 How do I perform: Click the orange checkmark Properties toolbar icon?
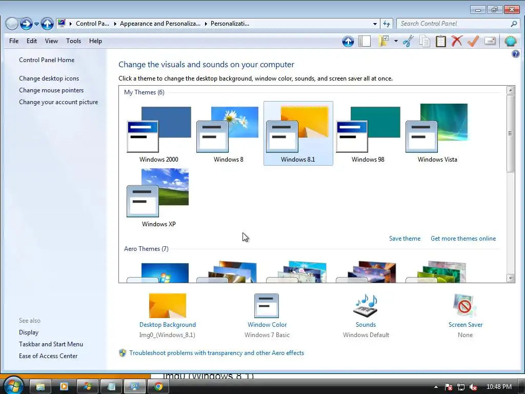(473, 41)
